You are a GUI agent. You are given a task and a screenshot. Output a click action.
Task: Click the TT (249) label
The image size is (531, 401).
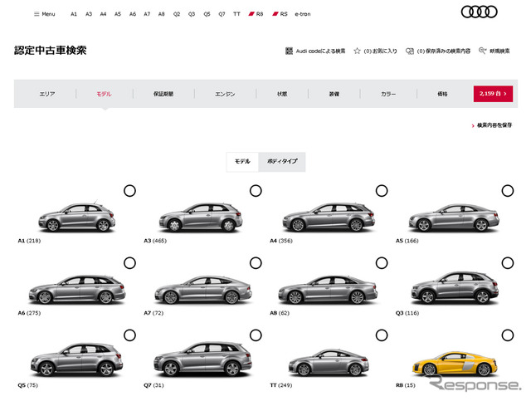tap(280, 385)
